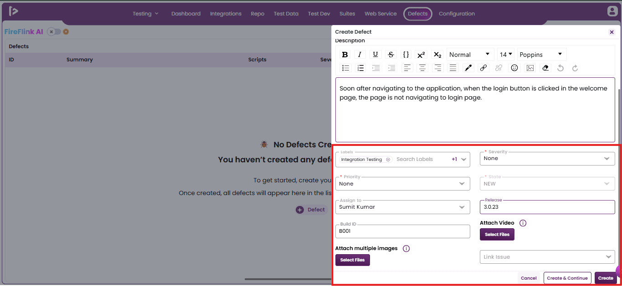This screenshot has height=286, width=622.
Task: Click the Create button
Action: point(606,278)
